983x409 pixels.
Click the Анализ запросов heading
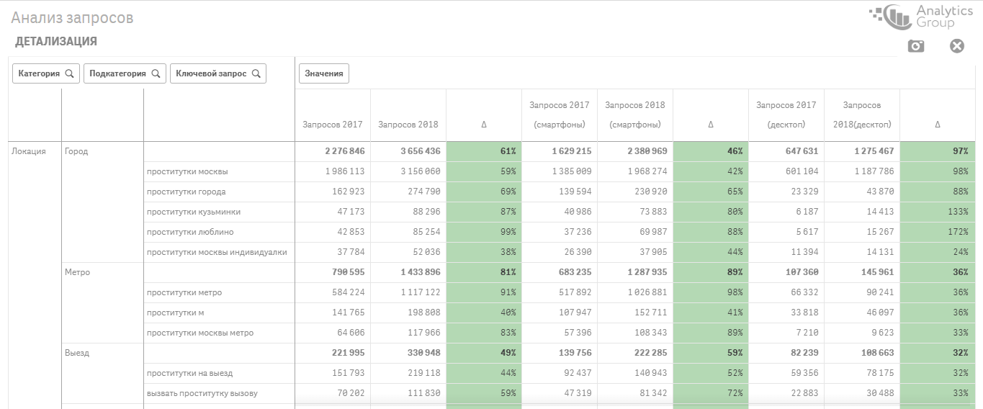tap(72, 18)
